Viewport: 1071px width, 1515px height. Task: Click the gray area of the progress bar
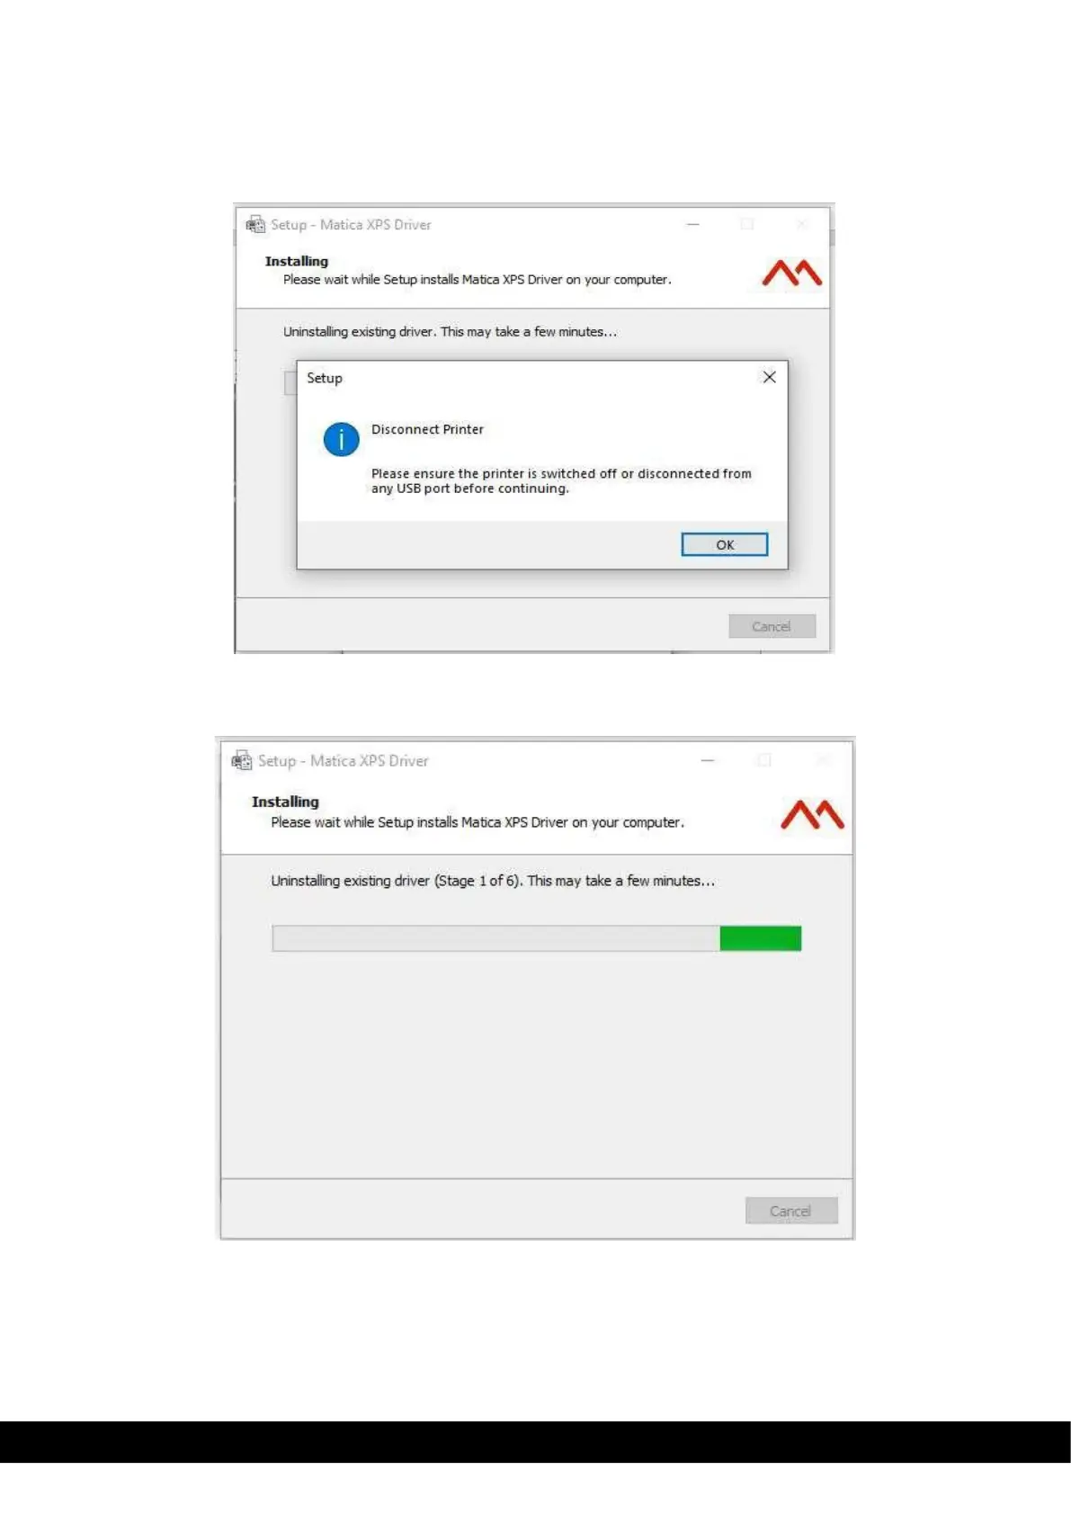(x=495, y=938)
